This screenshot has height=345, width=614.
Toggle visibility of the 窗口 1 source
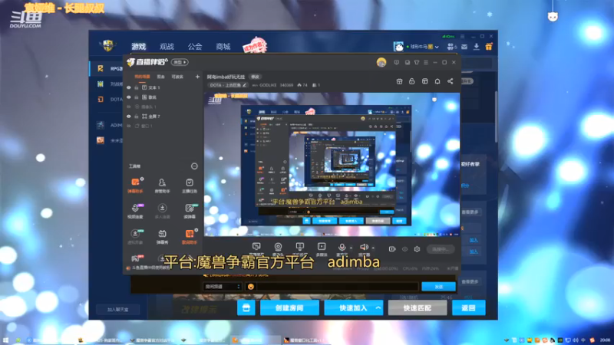point(129,126)
